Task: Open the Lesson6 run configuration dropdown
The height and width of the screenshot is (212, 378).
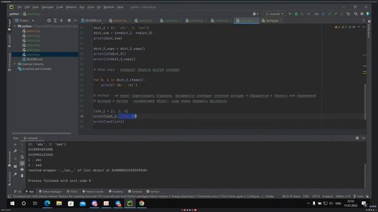Action: tap(274, 14)
